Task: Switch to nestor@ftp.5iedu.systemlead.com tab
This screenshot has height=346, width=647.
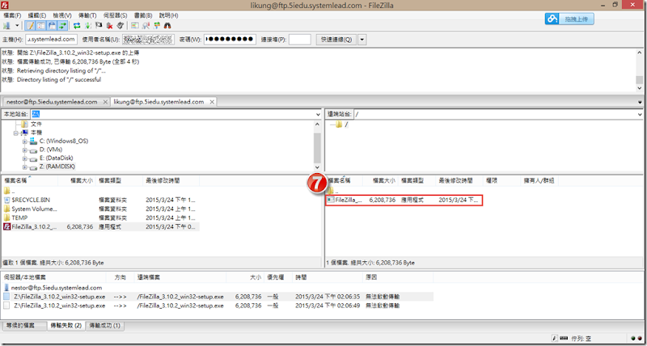Action: 52,102
